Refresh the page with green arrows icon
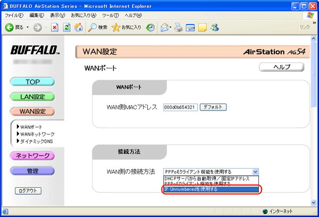The width and height of the screenshot is (319, 217). point(66,27)
